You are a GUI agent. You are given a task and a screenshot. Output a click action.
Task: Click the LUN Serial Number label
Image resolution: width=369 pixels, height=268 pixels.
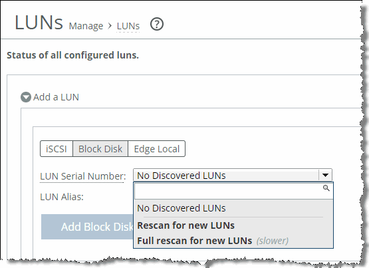[x=83, y=176]
